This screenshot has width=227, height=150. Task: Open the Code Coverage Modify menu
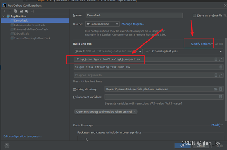(217, 125)
